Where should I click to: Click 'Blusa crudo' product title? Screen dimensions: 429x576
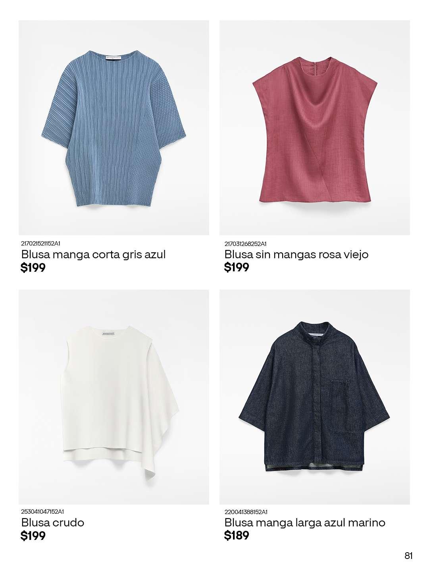point(53,522)
